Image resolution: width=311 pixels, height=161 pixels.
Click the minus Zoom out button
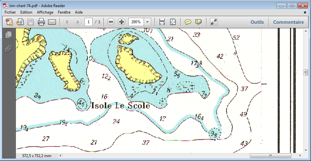click(111, 22)
